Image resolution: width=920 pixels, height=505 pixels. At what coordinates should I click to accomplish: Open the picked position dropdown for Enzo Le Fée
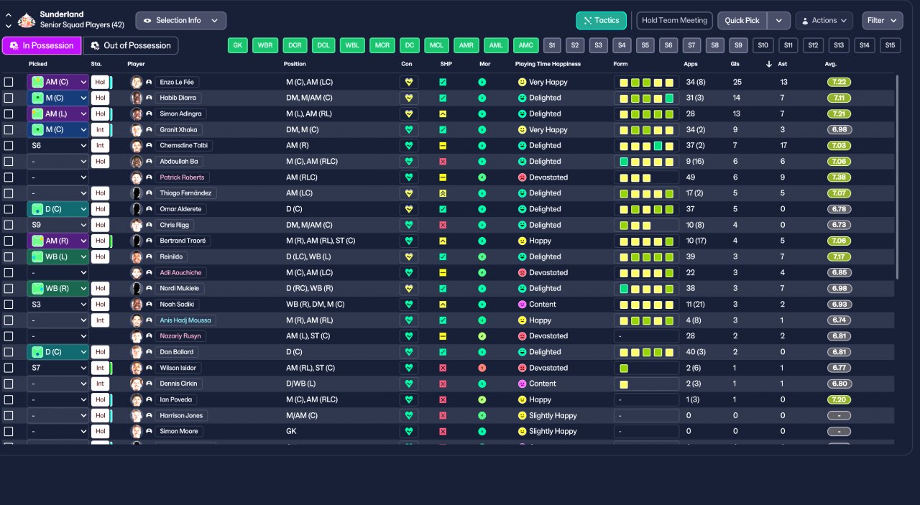(57, 82)
